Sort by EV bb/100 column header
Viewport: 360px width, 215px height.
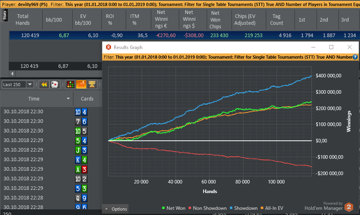tap(83, 19)
